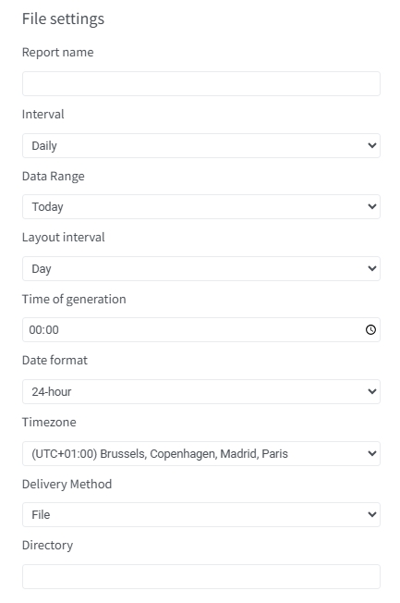Click the clock icon in Time of generation
This screenshot has height=603, width=400.
click(370, 329)
